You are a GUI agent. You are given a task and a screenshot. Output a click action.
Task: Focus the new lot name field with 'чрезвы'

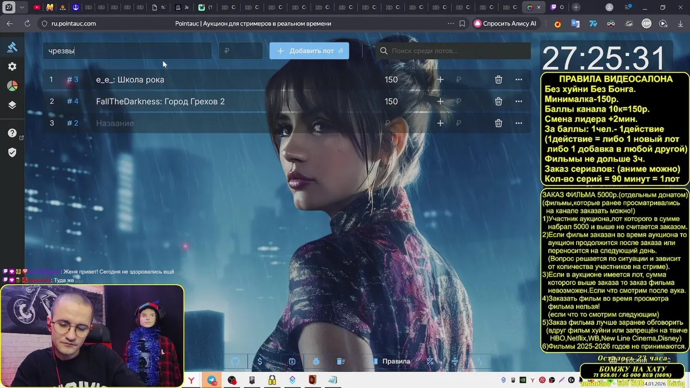pyautogui.click(x=127, y=51)
